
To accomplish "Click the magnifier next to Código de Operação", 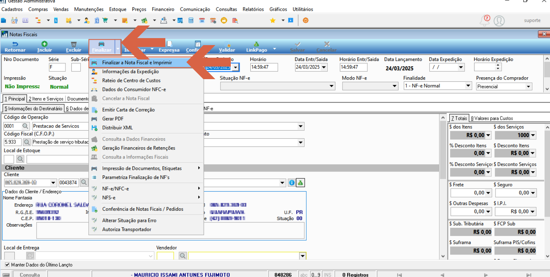I will coord(26,126).
